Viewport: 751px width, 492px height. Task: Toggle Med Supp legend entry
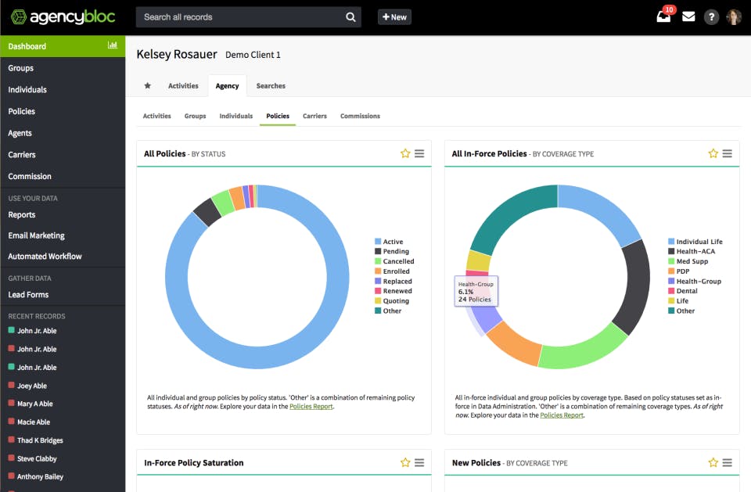688,261
